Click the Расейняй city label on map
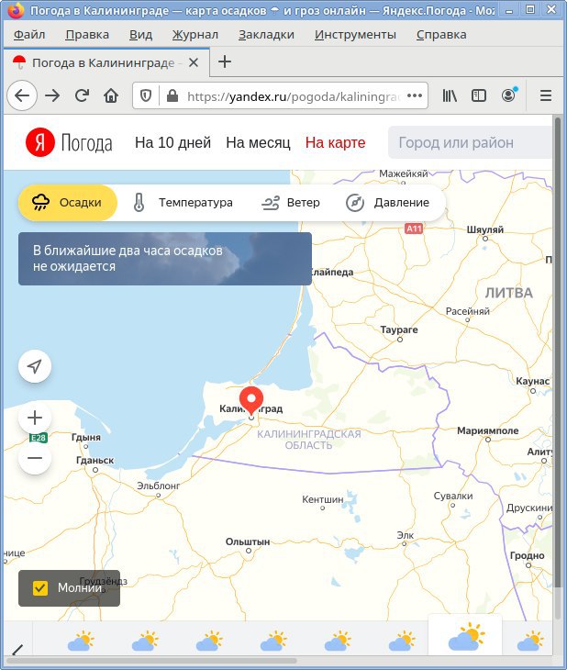This screenshot has height=670, width=567. [467, 311]
